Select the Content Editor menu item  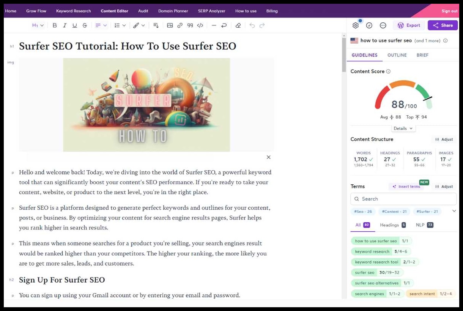[x=114, y=11]
